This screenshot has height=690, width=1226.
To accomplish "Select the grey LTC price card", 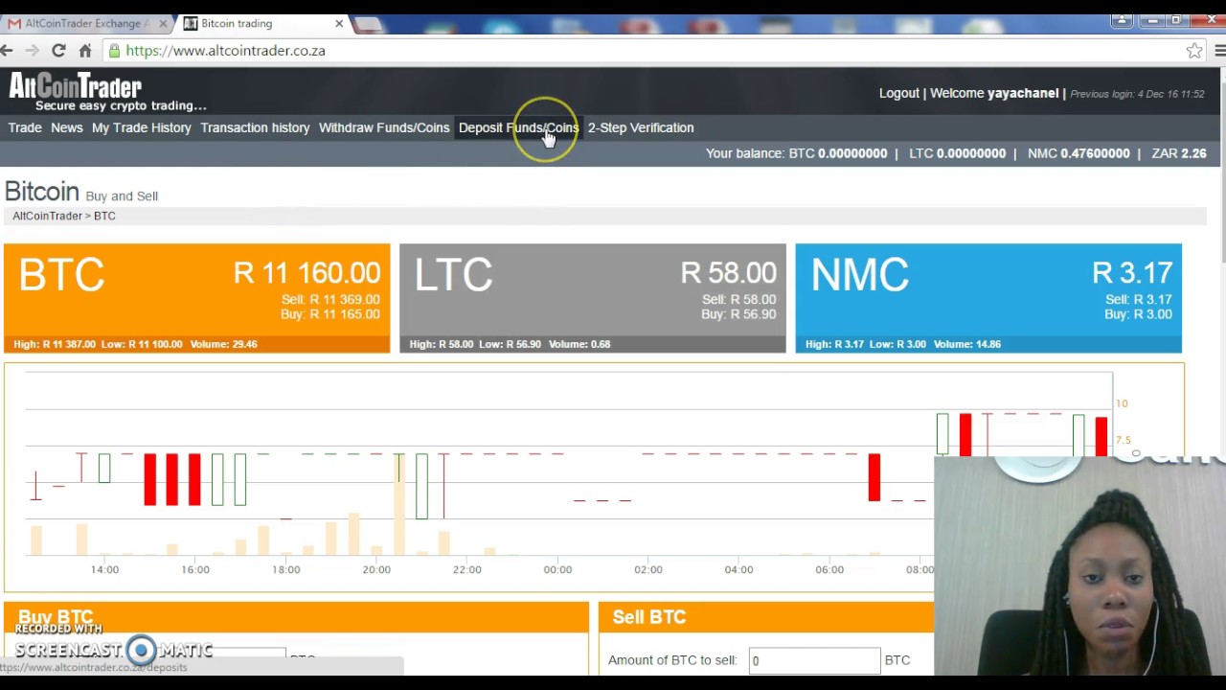I will click(x=593, y=298).
